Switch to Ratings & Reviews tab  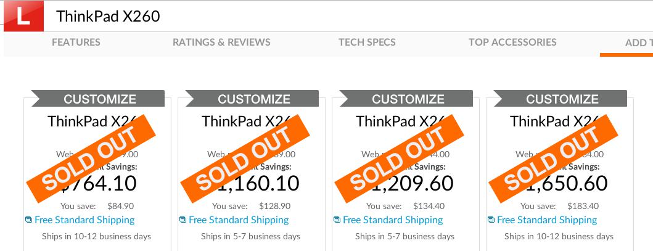[221, 43]
